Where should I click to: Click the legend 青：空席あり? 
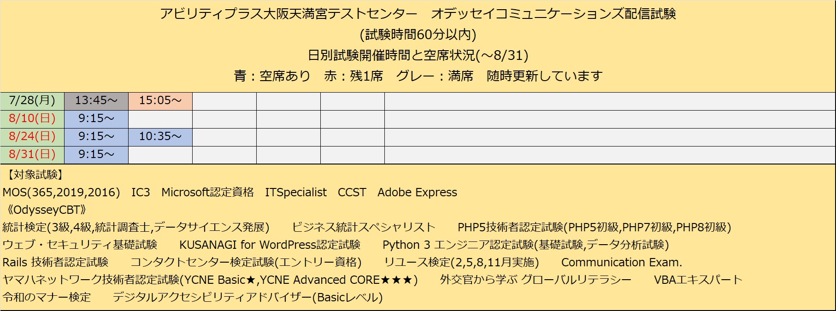(x=272, y=76)
